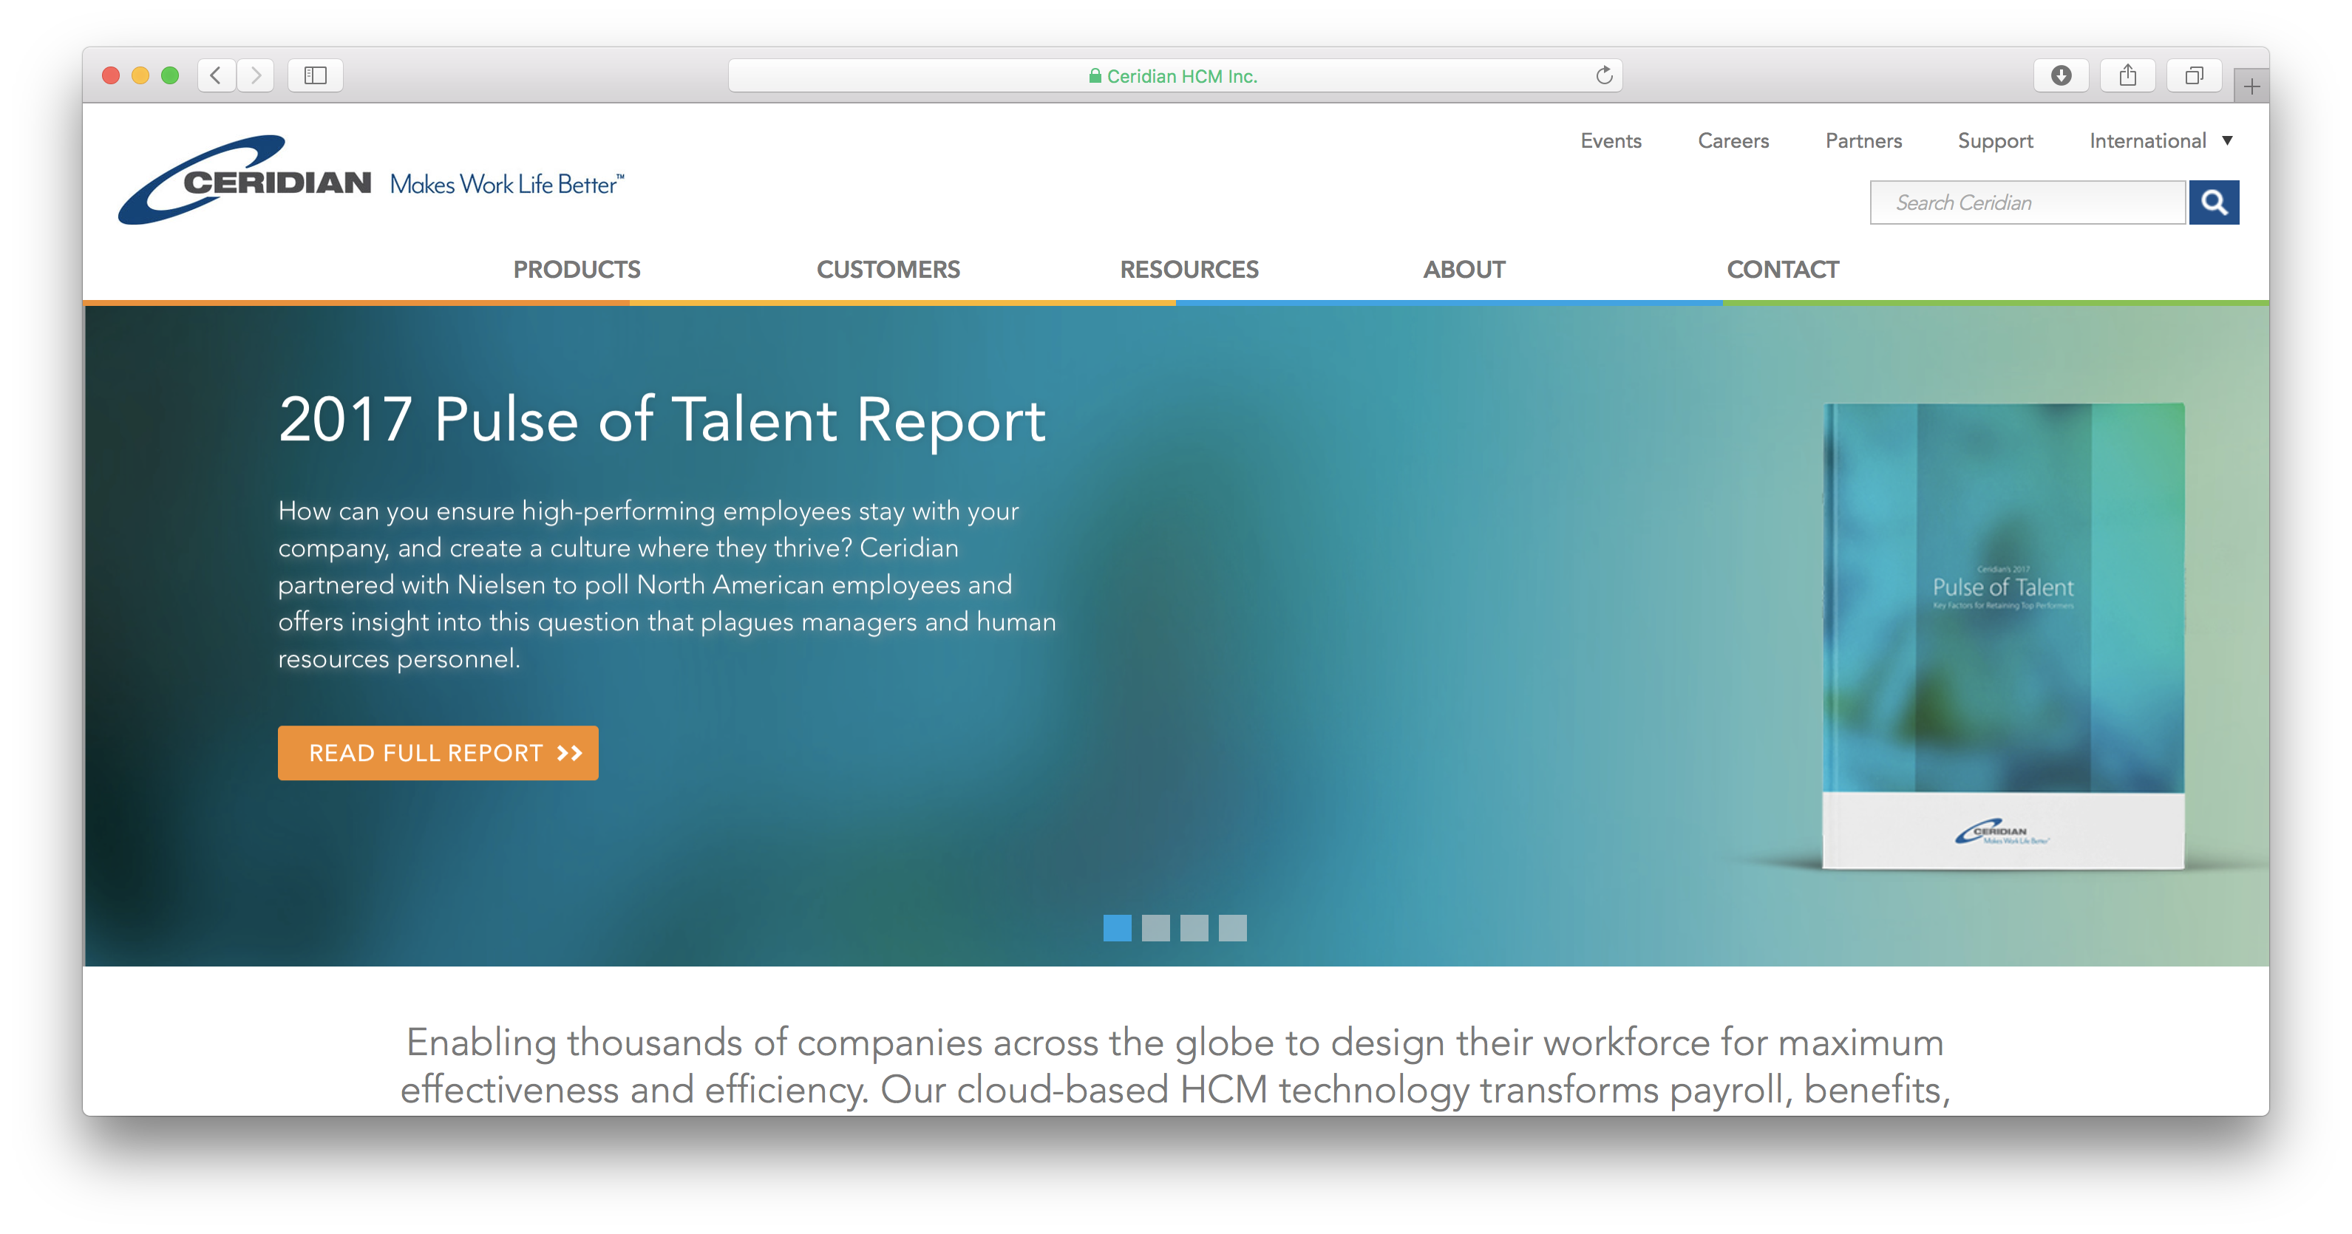Show all tabs overview
Screen dimensions: 2352x1234
[2194, 75]
